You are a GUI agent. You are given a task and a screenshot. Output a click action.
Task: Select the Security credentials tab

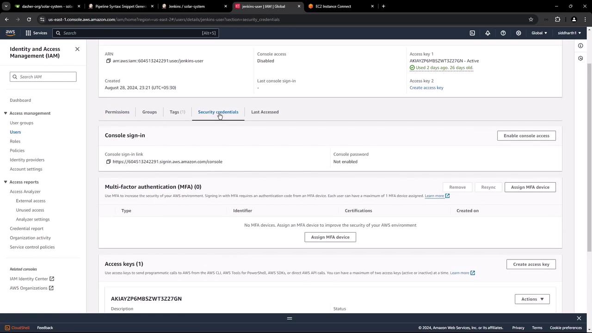[x=218, y=112]
